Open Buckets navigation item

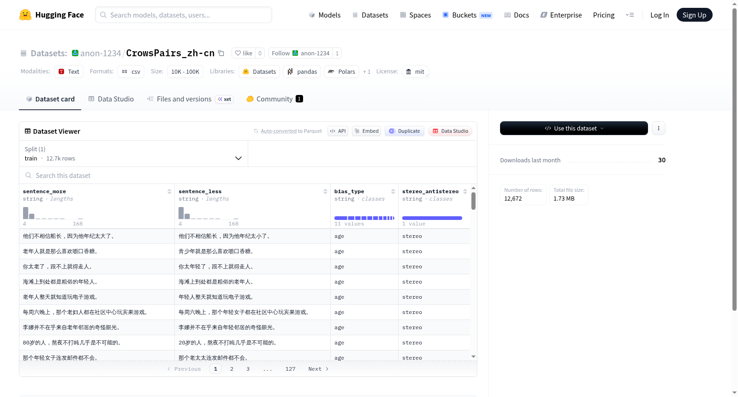[x=467, y=15]
